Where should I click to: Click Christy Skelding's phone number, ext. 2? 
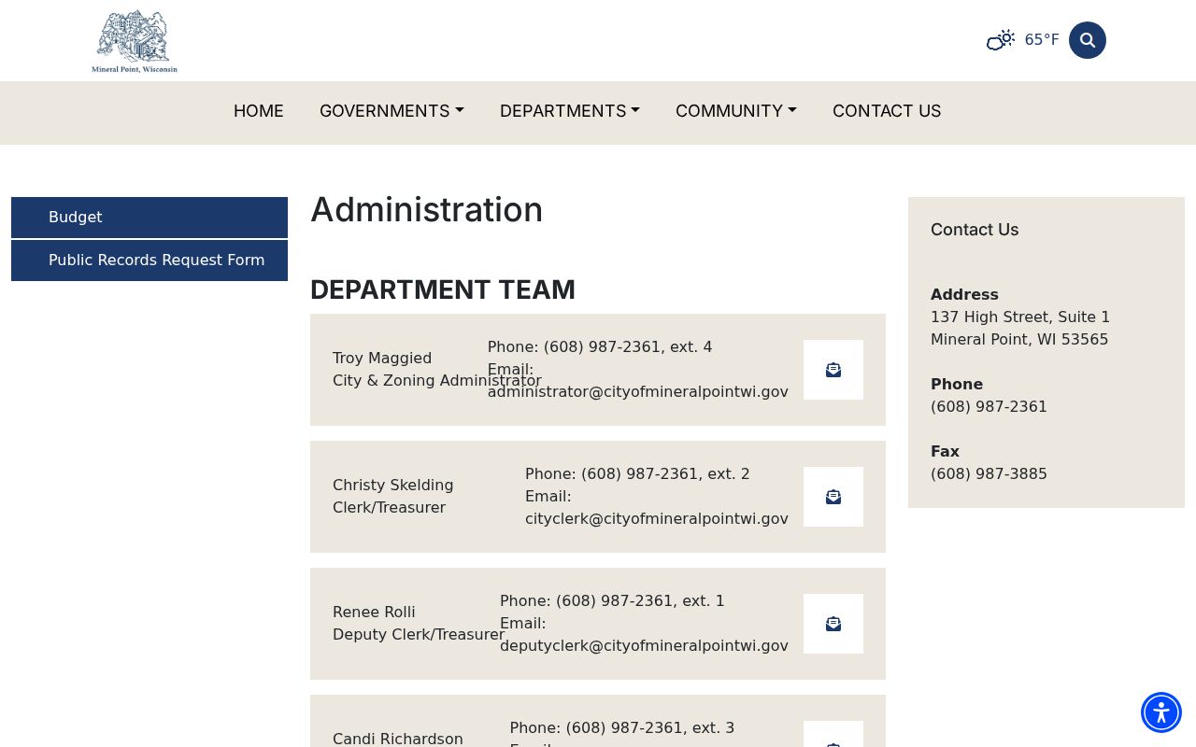[x=665, y=474]
